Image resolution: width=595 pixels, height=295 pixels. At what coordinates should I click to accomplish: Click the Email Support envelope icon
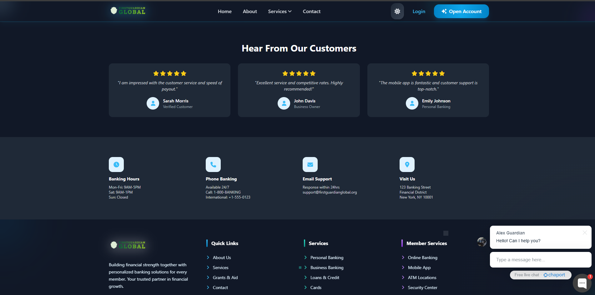point(310,165)
